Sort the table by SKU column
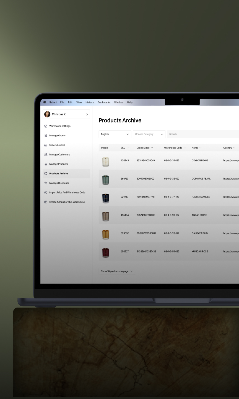Screen dimensions: 239x399 (x=124, y=148)
